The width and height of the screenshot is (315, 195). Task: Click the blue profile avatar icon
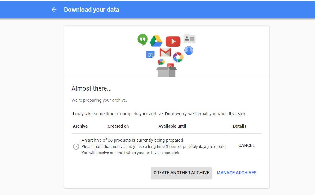coord(189,50)
